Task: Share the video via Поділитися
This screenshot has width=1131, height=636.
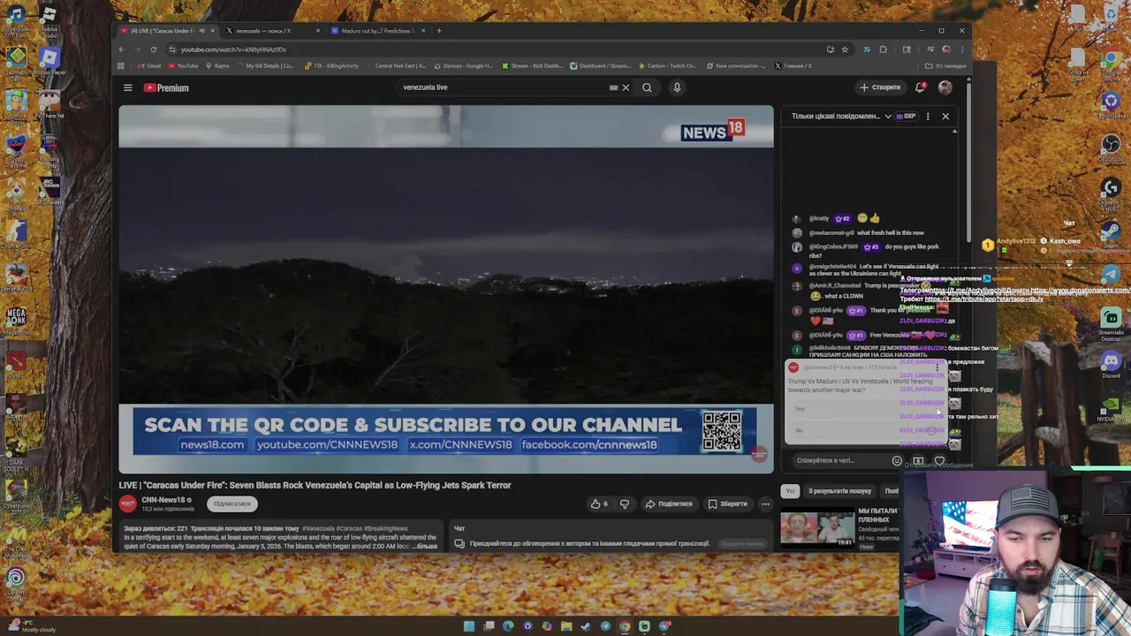Action: tap(669, 503)
